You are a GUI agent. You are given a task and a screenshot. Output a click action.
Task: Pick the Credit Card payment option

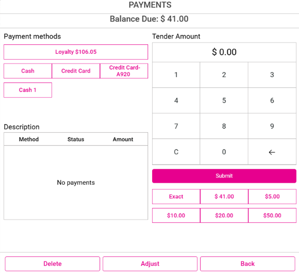tap(76, 71)
